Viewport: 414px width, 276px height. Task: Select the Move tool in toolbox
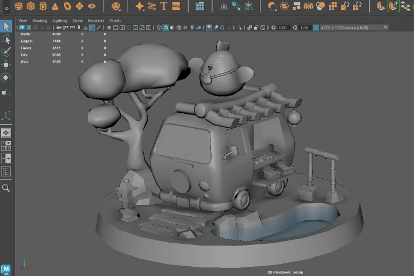click(x=6, y=65)
